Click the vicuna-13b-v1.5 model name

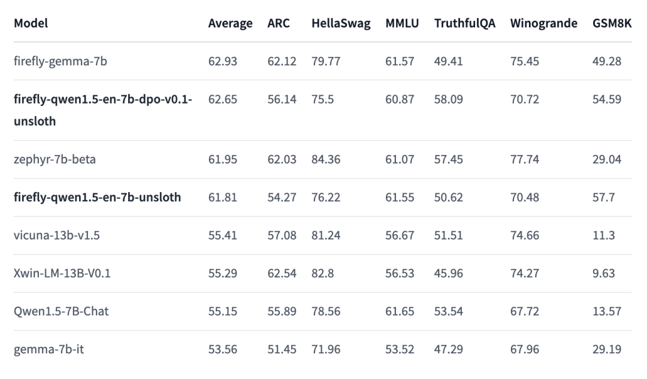coord(57,235)
